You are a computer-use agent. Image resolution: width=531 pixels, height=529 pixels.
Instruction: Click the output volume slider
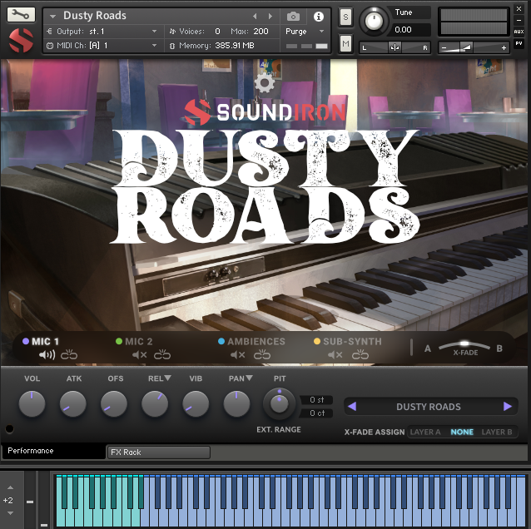pos(474,47)
